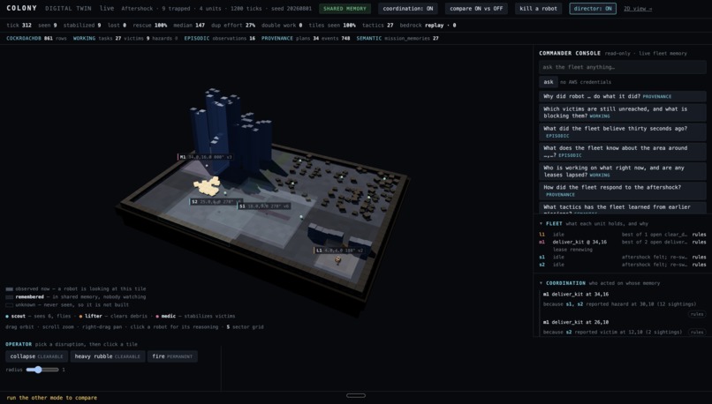Screen dimensions: 712x404
Task: Choose the collapse CLEARABLE disruption
Action: point(37,356)
